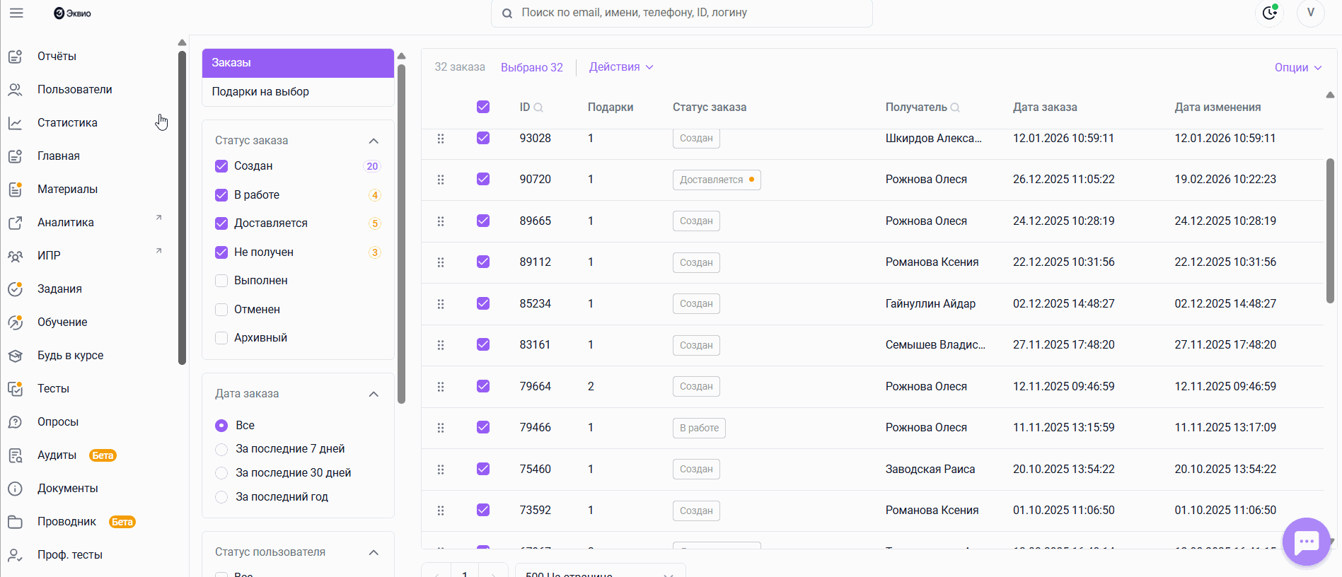1342x577 pixels.
Task: Click the Доставляется status button for order 90720
Action: click(x=716, y=180)
